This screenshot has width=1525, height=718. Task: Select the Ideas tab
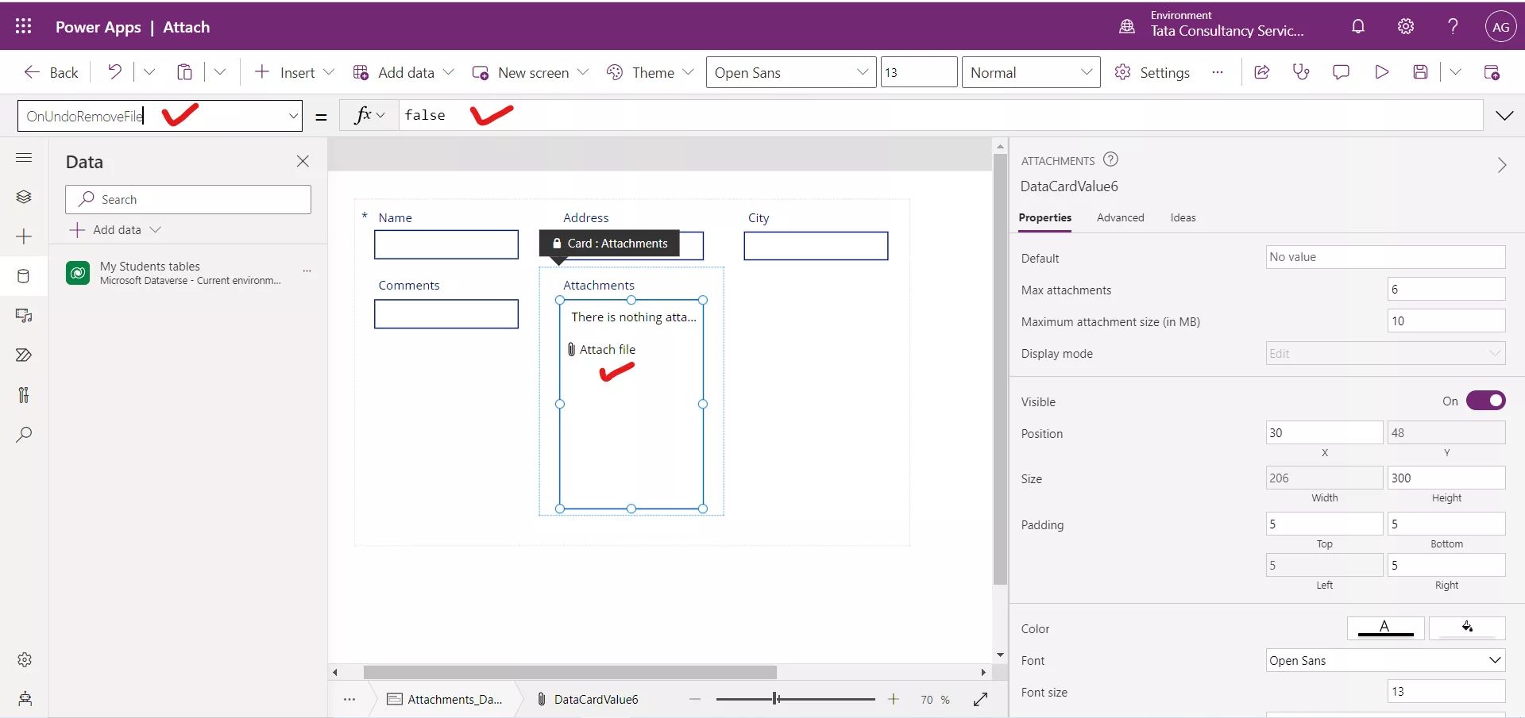coord(1182,217)
